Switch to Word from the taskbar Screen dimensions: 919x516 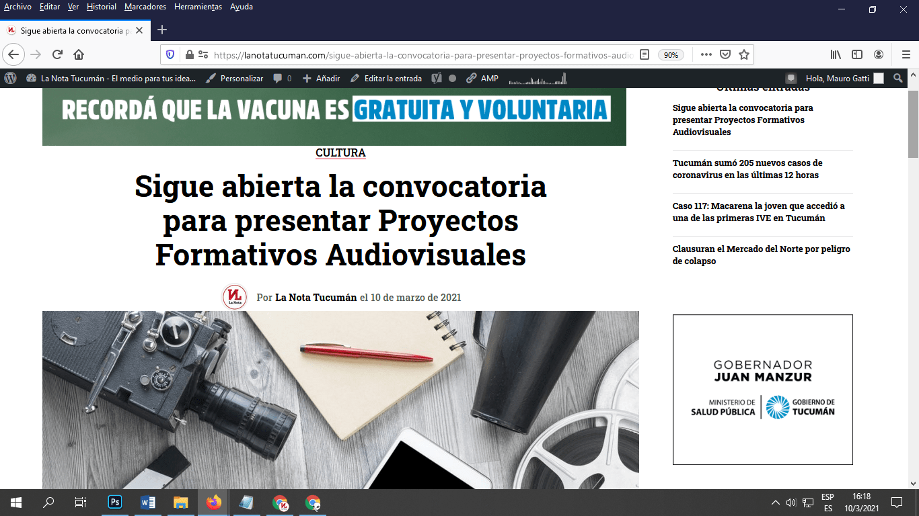(148, 503)
